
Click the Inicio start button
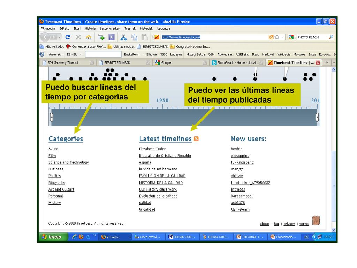[53, 237]
